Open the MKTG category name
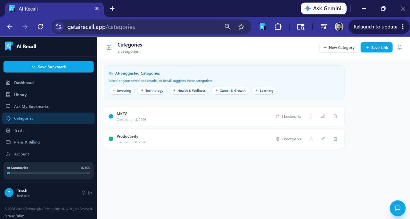 [122, 114]
